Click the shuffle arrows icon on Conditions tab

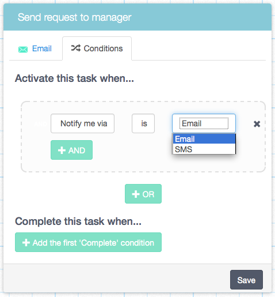pyautogui.click(x=76, y=48)
